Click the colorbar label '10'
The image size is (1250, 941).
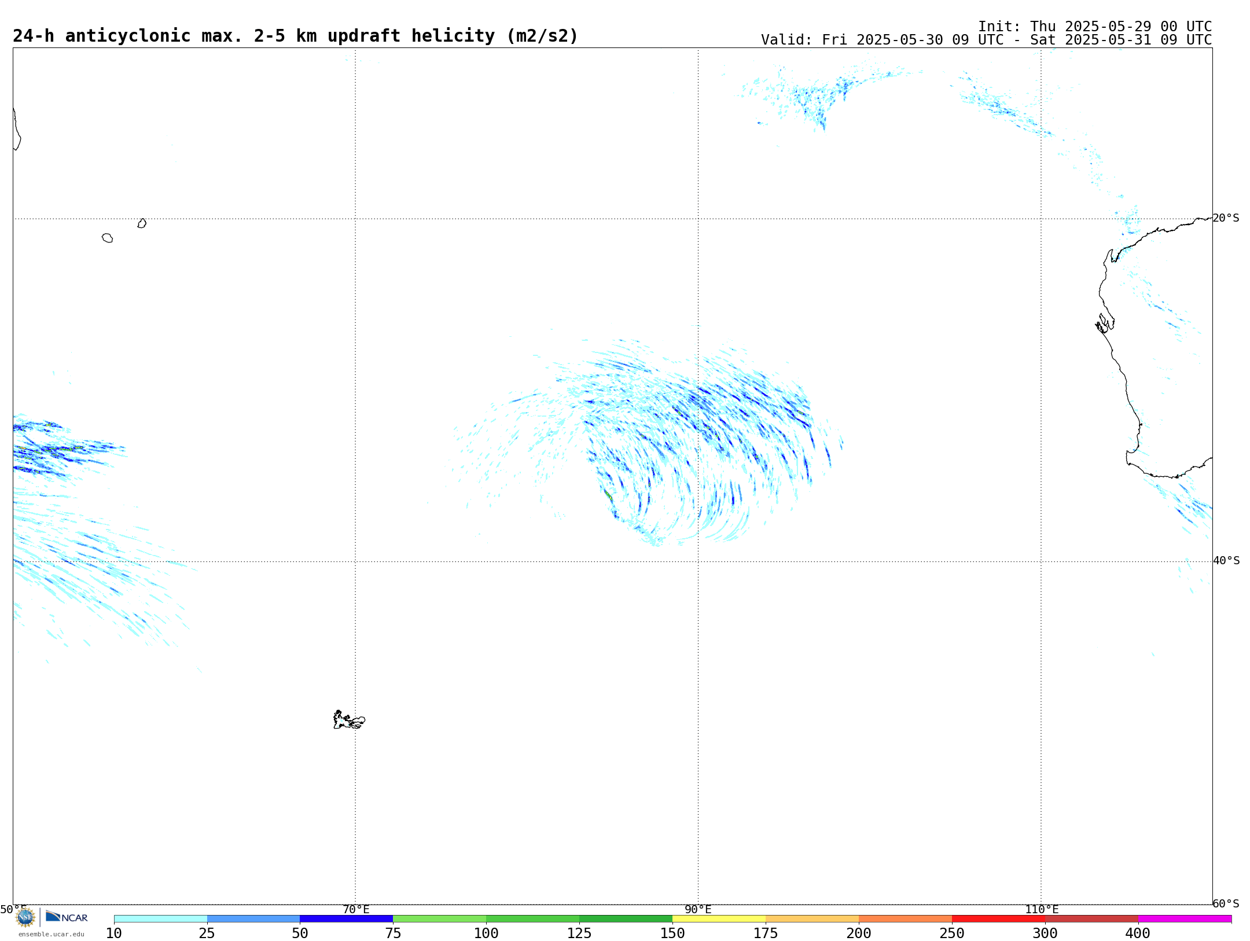(114, 933)
